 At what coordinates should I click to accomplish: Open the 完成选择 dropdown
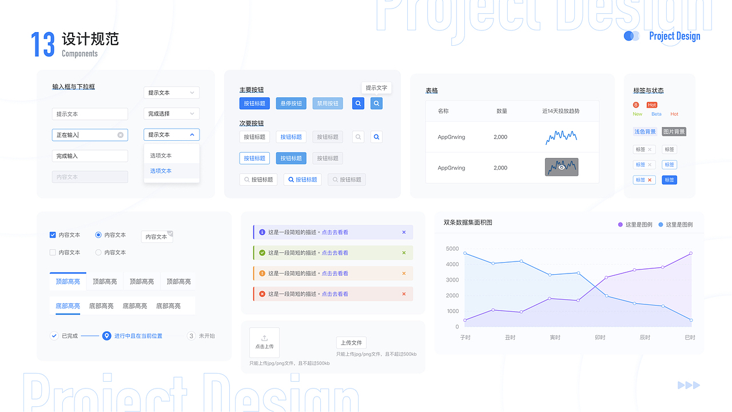tap(172, 114)
